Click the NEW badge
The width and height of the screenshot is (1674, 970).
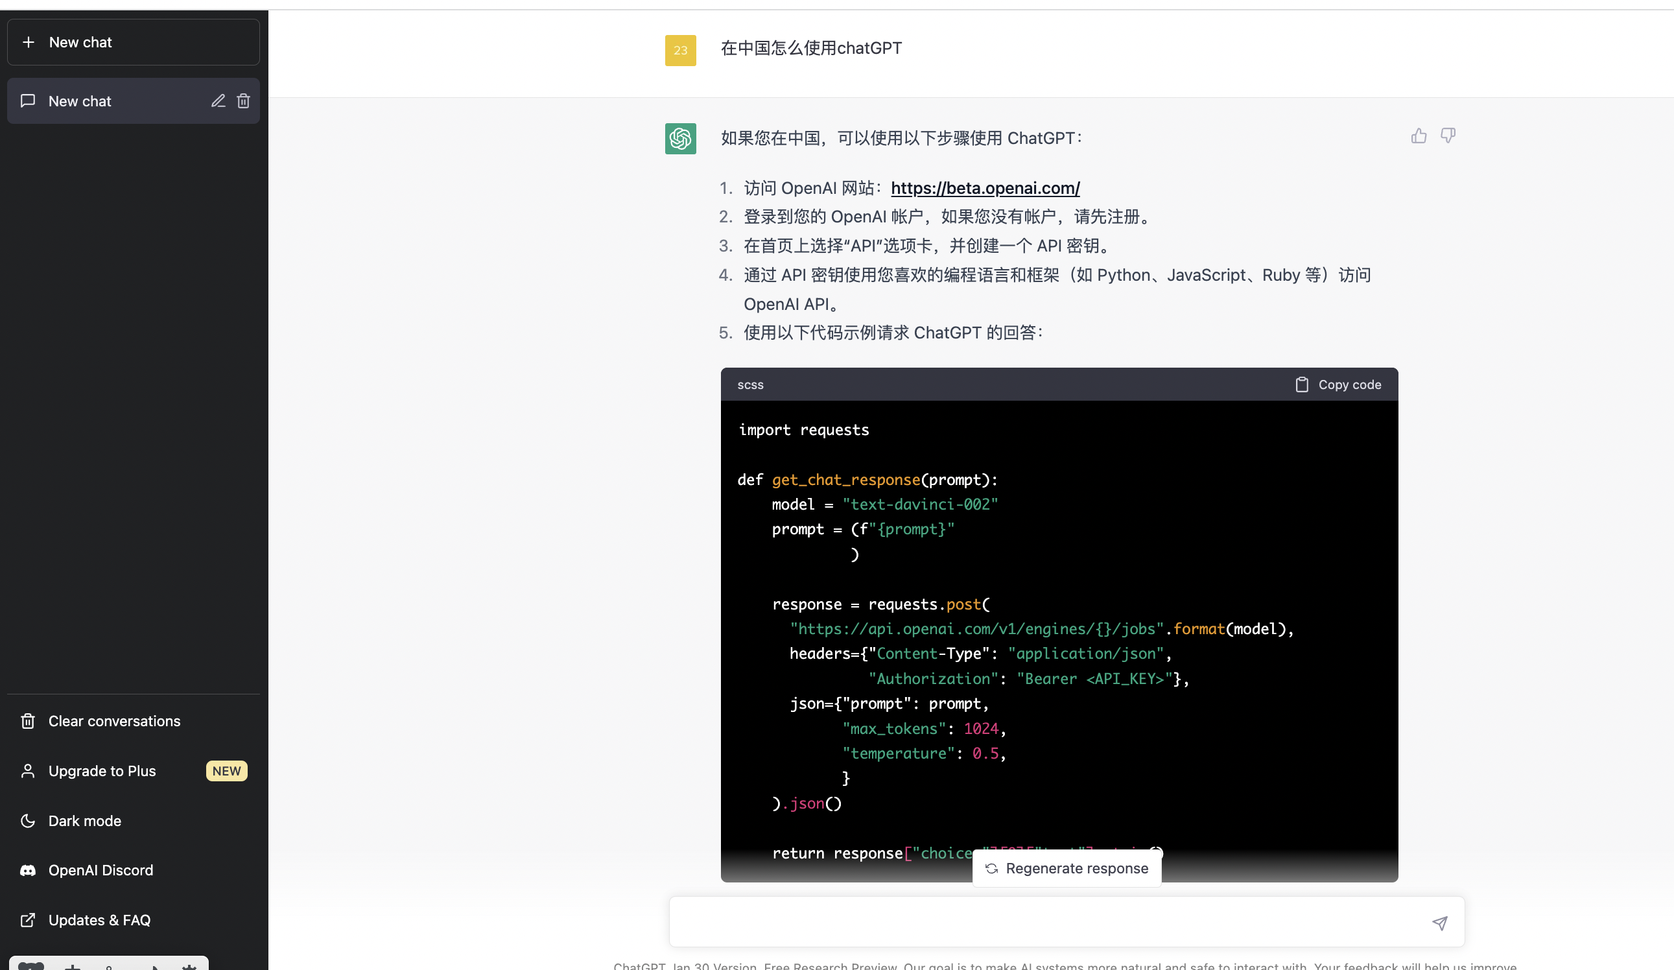226,771
